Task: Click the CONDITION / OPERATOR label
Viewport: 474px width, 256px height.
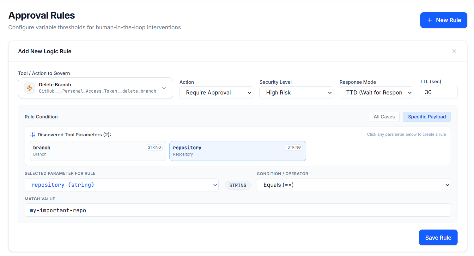Action: point(283,174)
